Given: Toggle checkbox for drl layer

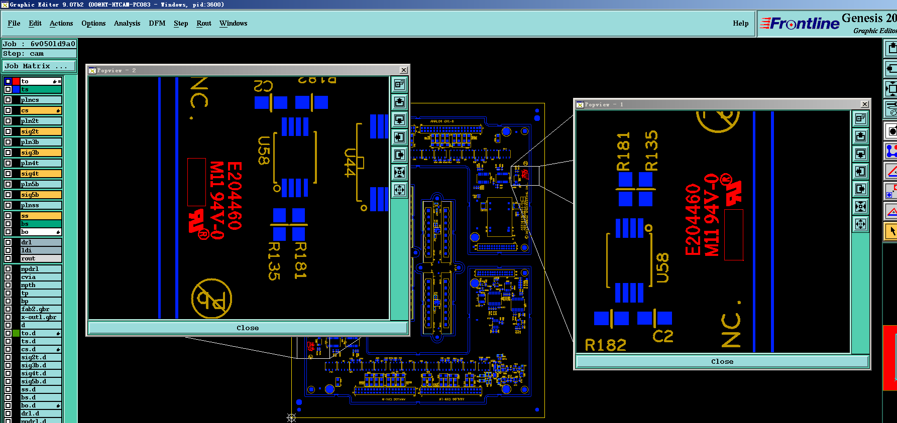Looking at the screenshot, I should [8, 242].
